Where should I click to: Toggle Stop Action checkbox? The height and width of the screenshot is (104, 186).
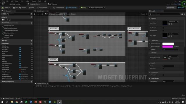point(163,69)
